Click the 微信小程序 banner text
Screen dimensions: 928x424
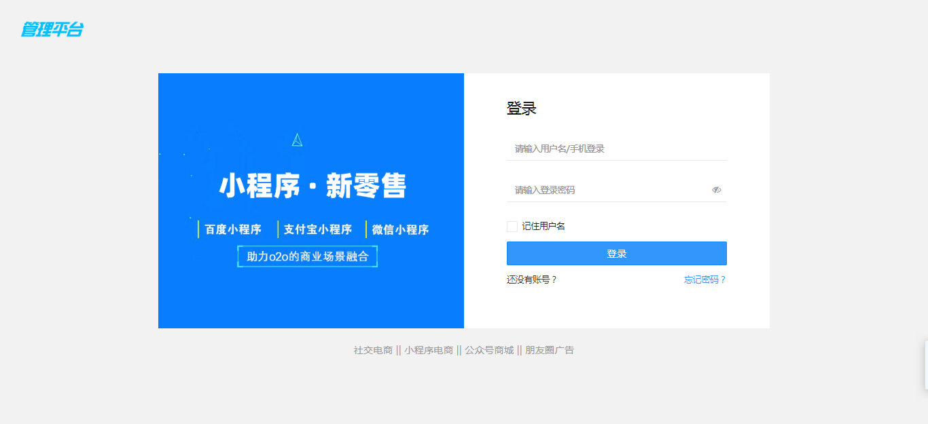(x=400, y=229)
